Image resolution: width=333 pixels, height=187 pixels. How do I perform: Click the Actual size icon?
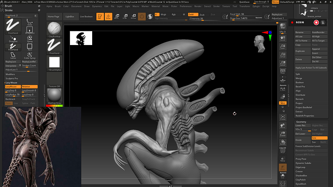point(283,55)
